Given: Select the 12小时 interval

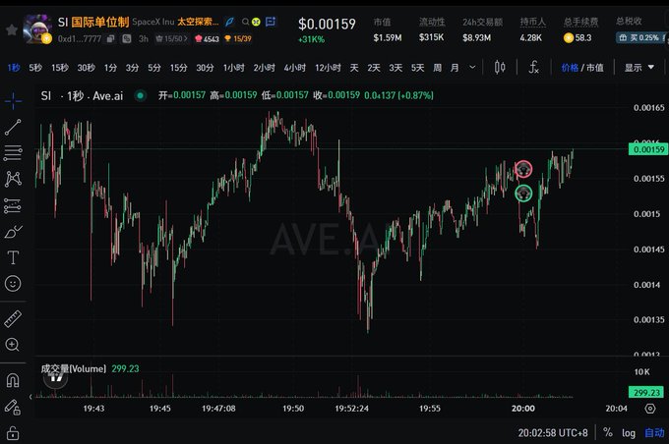Looking at the screenshot, I should [328, 68].
